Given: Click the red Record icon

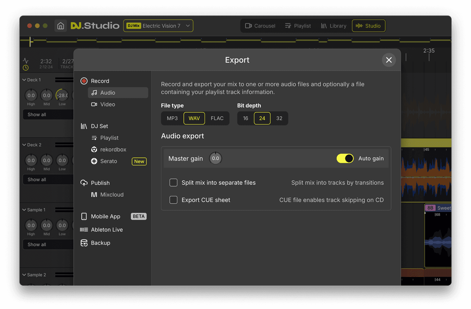Looking at the screenshot, I should 84,81.
